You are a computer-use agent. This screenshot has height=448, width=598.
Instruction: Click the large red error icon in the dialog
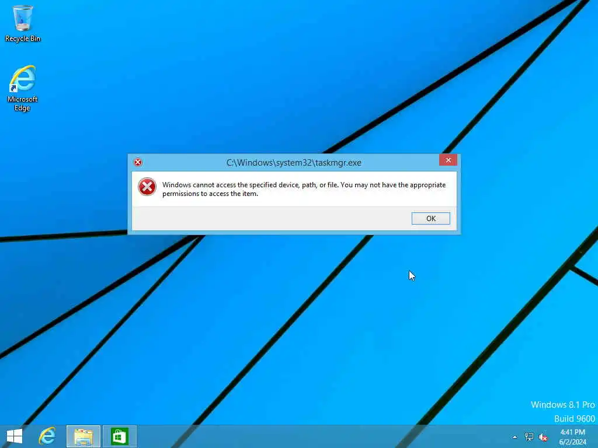coord(147,187)
